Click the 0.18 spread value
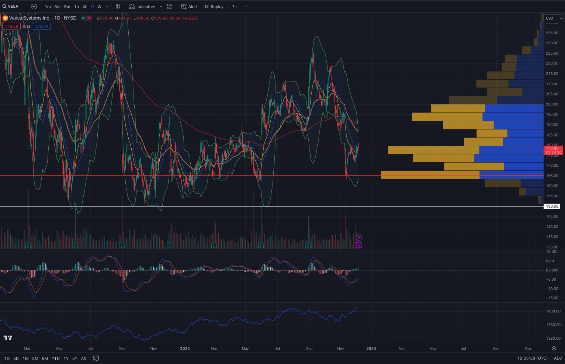The image size is (565, 364). pyautogui.click(x=27, y=27)
